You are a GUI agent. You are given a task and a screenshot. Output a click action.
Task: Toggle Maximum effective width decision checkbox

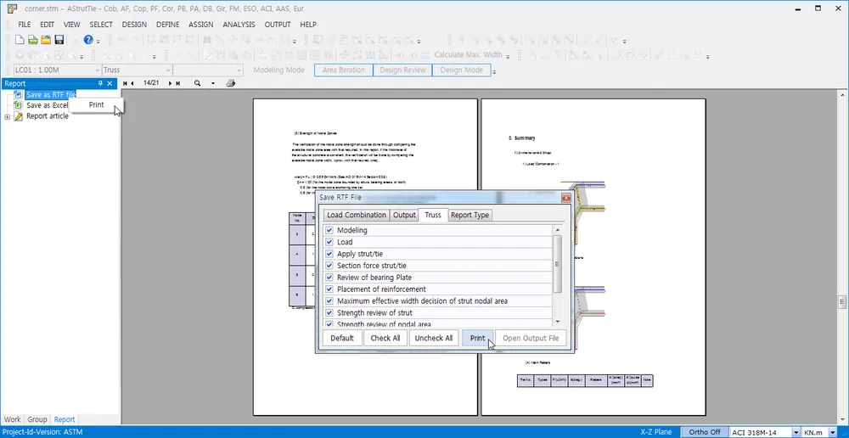[x=329, y=301]
